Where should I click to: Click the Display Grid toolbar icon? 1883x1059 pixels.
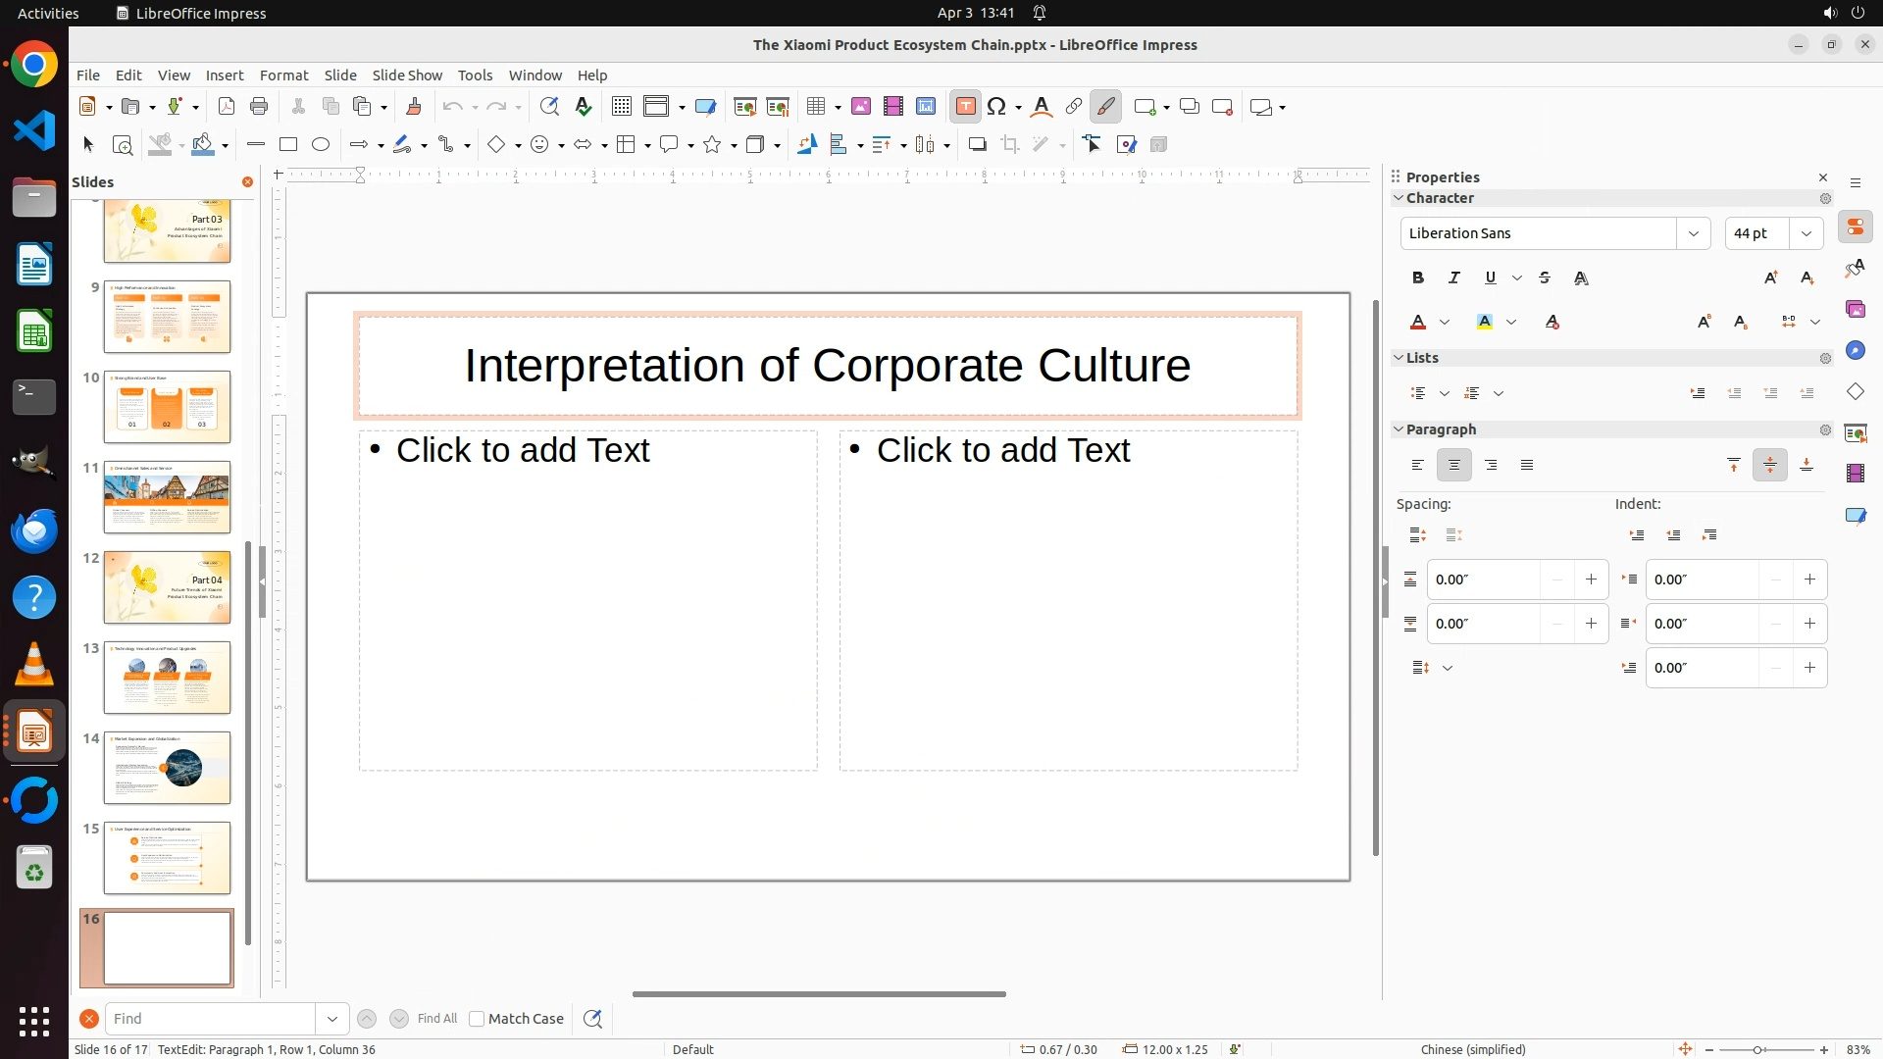621,107
